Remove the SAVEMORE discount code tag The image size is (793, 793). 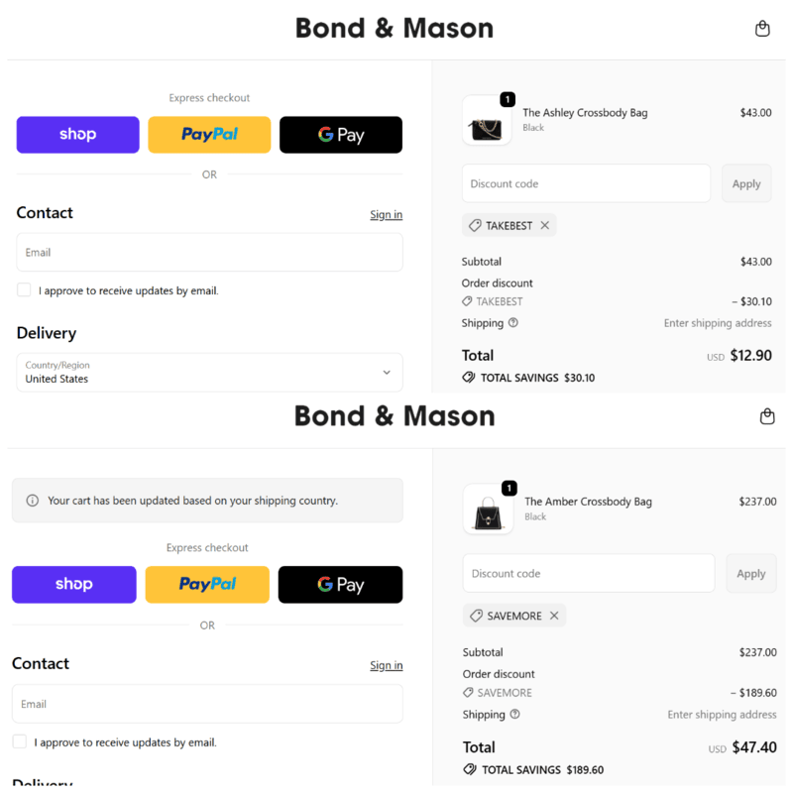tap(554, 616)
